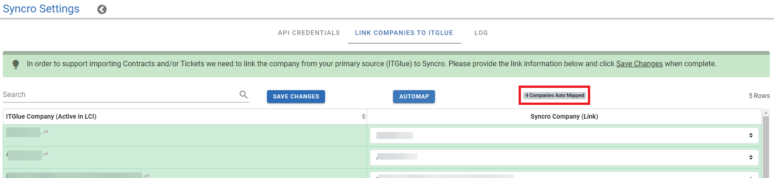The image size is (774, 178).
Task: Click the back arrow beside Syncro Settings
Action: pyautogui.click(x=102, y=9)
